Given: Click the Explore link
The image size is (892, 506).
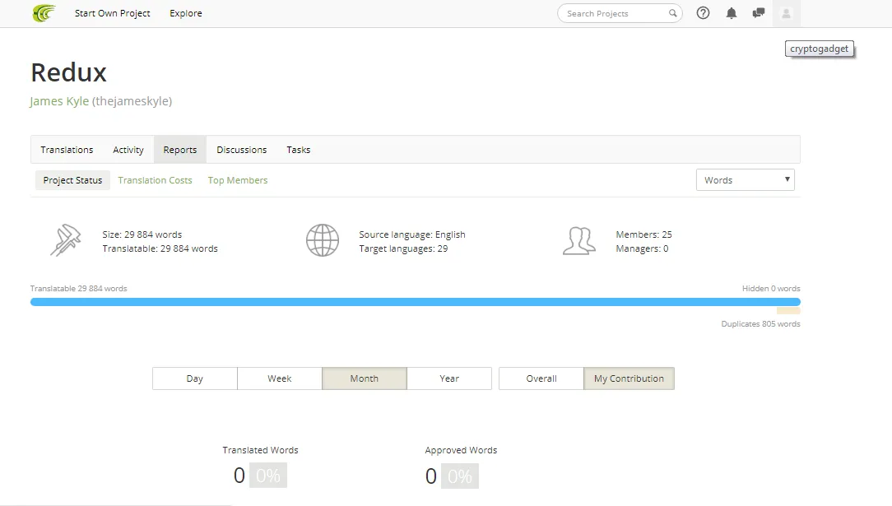Looking at the screenshot, I should pyautogui.click(x=185, y=13).
